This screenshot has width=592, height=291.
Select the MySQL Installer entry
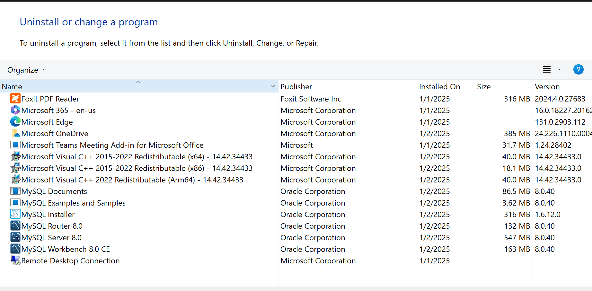48,215
